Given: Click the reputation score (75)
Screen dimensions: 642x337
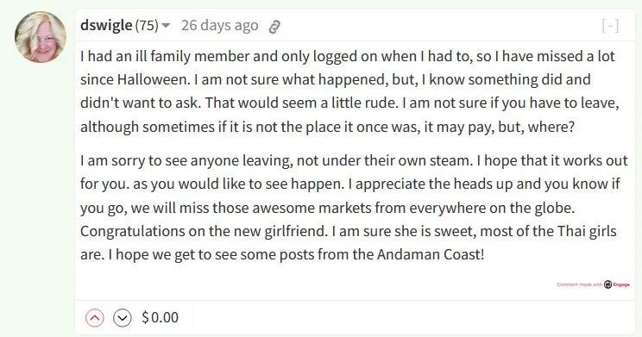Looking at the screenshot, I should (x=147, y=25).
